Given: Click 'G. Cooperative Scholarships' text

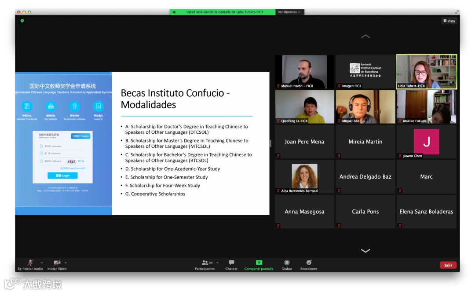Looking at the screenshot, I should (155, 194).
